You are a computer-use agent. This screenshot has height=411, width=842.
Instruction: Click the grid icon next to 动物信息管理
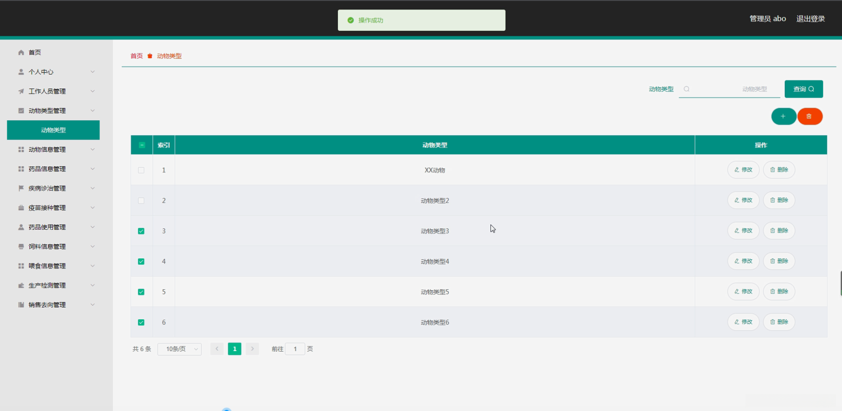21,149
